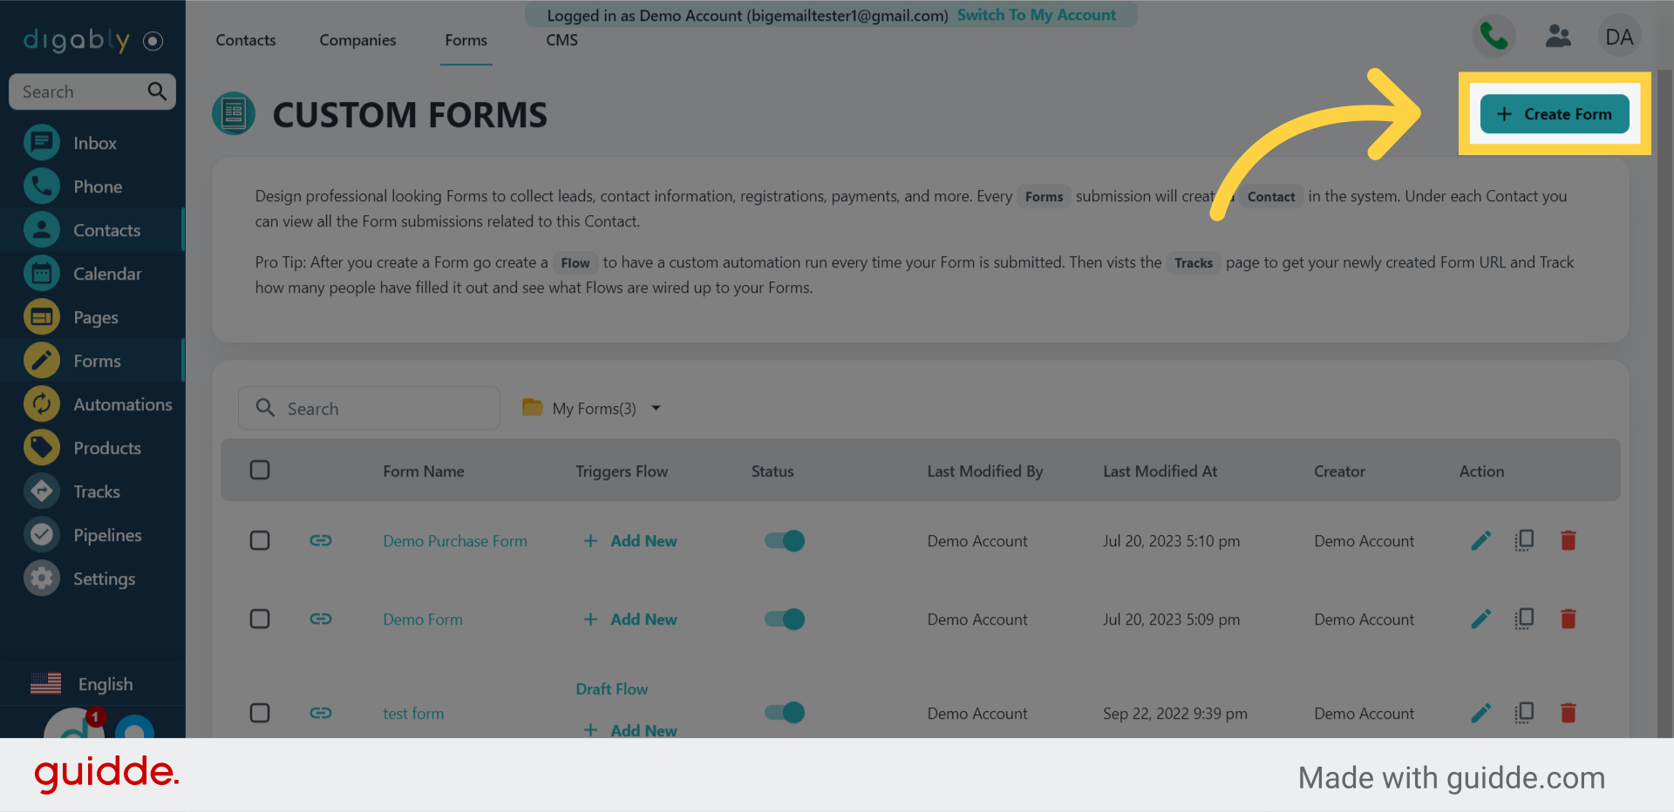Click Switch To My Account link

1037,15
